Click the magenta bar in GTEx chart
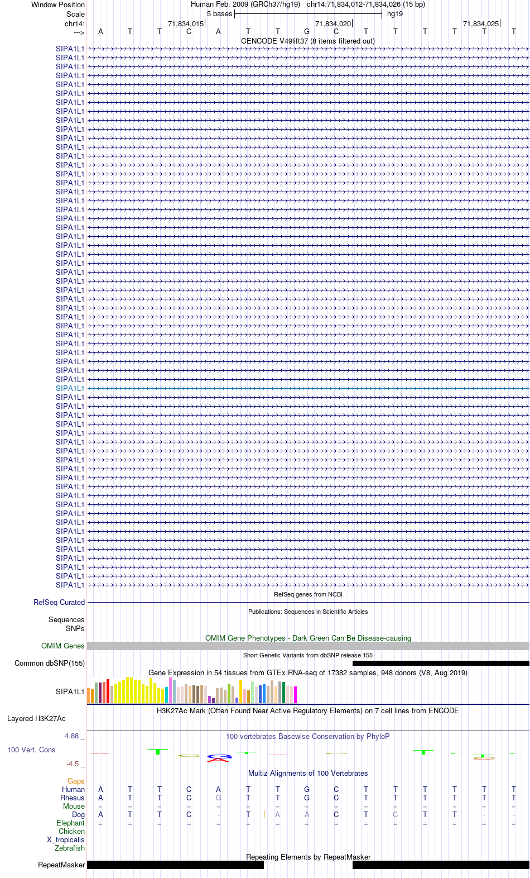 295,695
